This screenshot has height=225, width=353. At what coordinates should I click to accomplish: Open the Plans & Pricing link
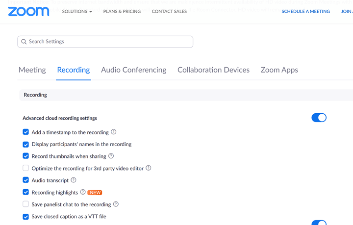click(x=122, y=11)
